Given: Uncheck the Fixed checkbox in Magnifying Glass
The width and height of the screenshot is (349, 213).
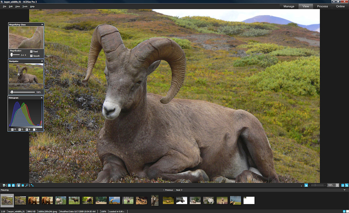Looking at the screenshot, I should tap(31, 52).
